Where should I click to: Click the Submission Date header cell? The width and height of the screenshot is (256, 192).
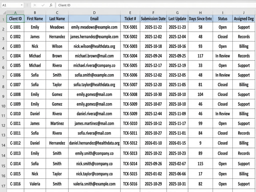click(153, 19)
